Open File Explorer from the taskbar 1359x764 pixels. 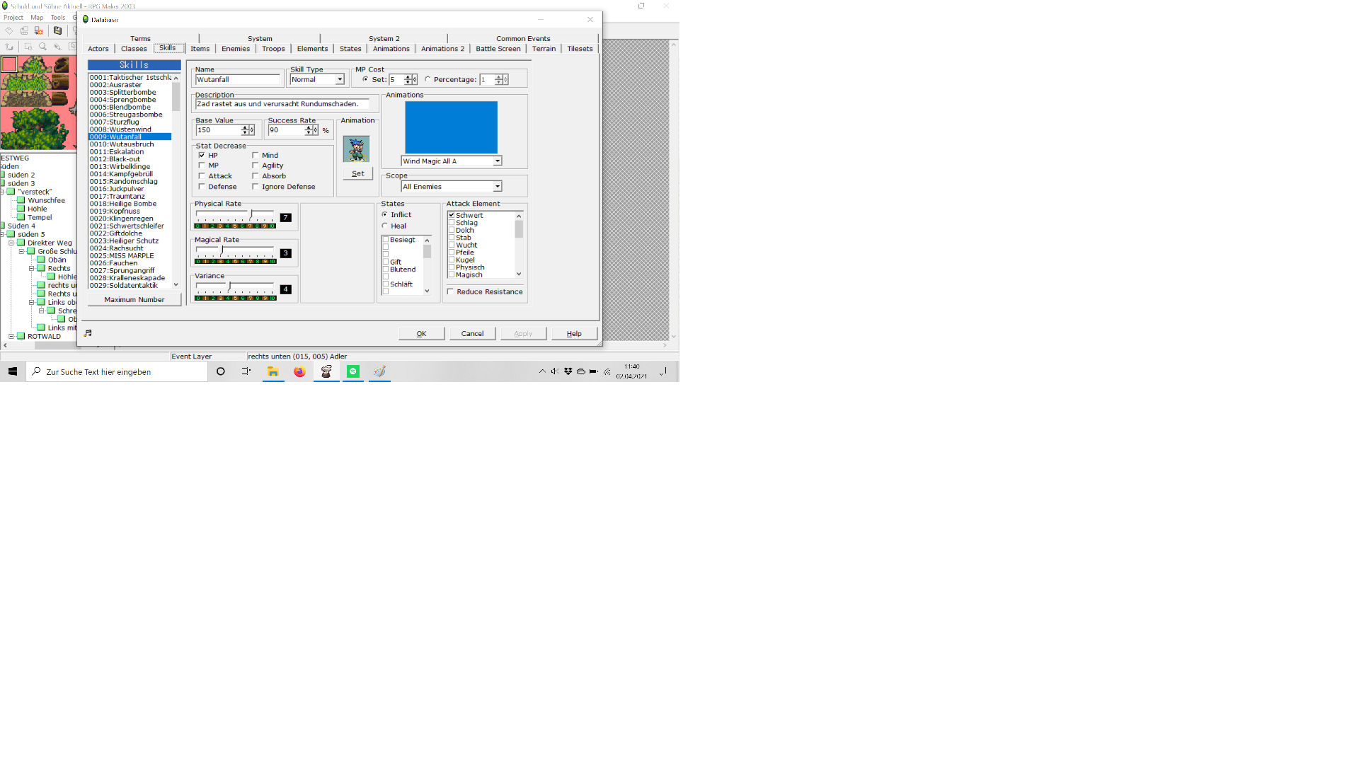tap(273, 371)
